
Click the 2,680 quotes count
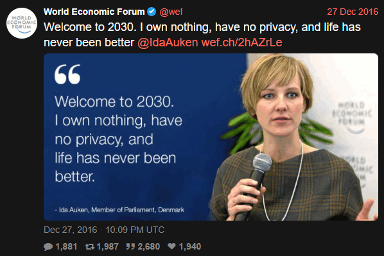pos(149,246)
